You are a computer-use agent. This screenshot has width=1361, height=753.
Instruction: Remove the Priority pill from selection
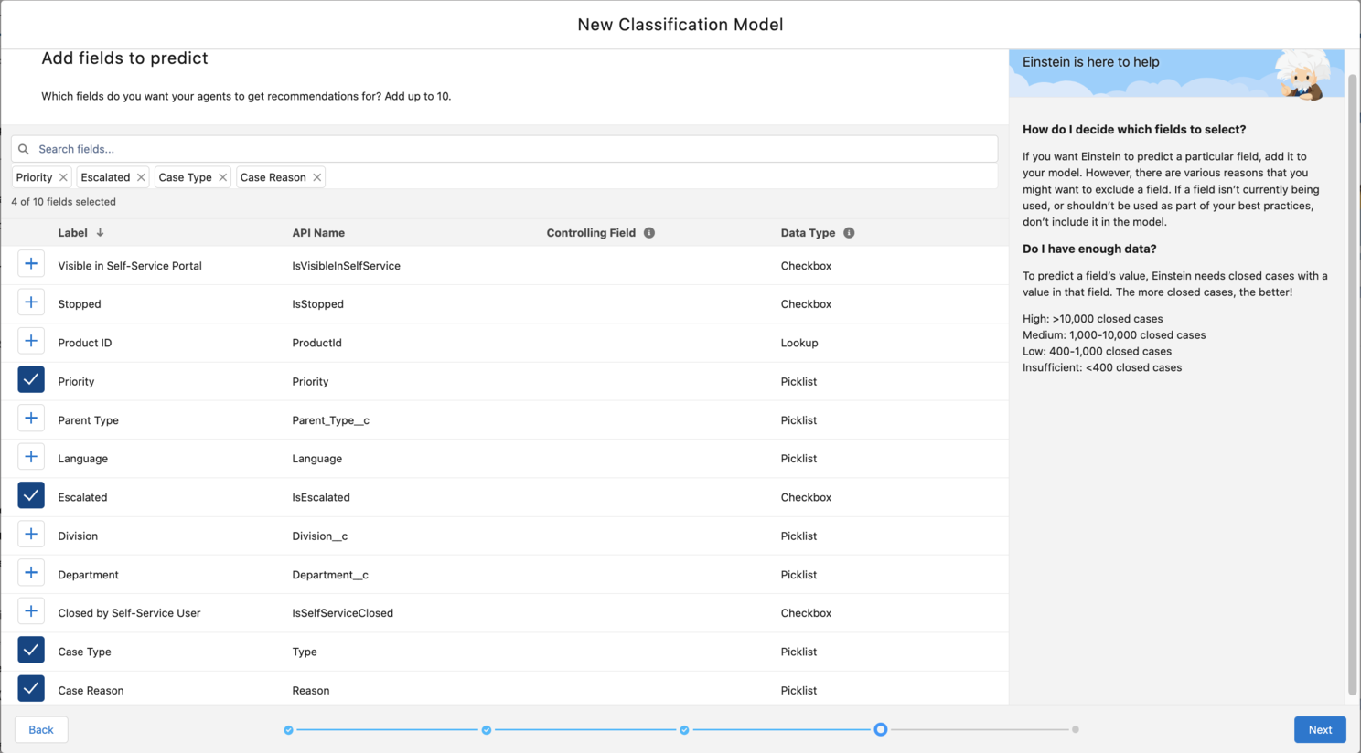[63, 177]
